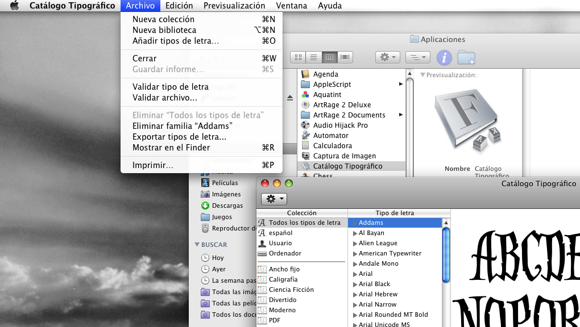Expand the Addams font disclosure triangle
The width and height of the screenshot is (580, 327).
(x=355, y=223)
